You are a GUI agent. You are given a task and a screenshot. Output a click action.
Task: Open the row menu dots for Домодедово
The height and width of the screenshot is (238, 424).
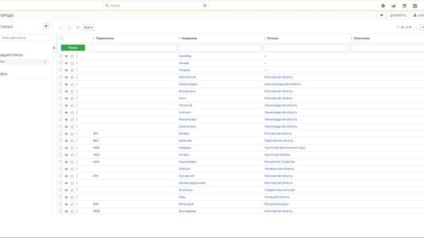tap(77, 211)
